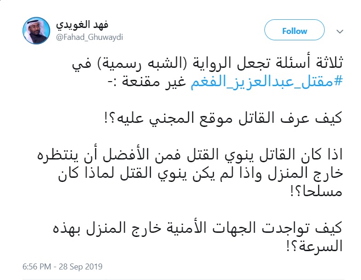
Task: Open the hashtag #مقتل_عبدالعزيز_الفغم
Action: [267, 81]
